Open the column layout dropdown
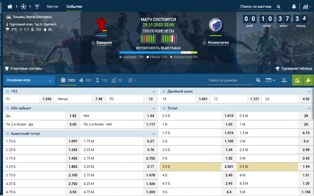The height and width of the screenshot is (196, 314). [270, 80]
